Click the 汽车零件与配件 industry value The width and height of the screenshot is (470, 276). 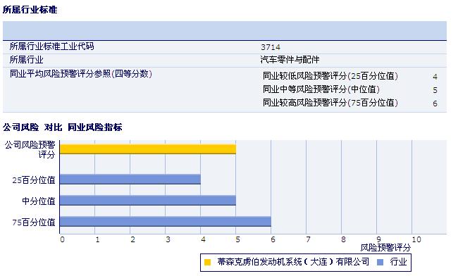click(x=290, y=60)
